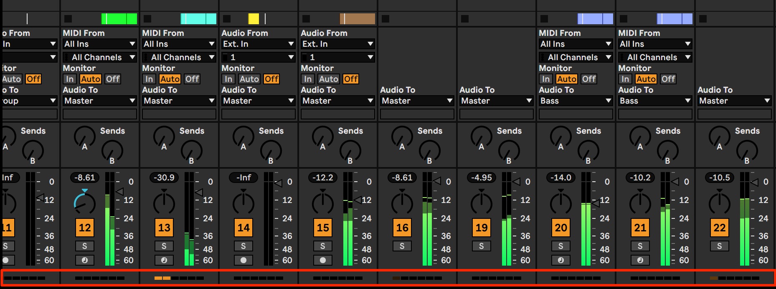The image size is (776, 289).
Task: Arm track 20 for recording
Action: coord(561,260)
